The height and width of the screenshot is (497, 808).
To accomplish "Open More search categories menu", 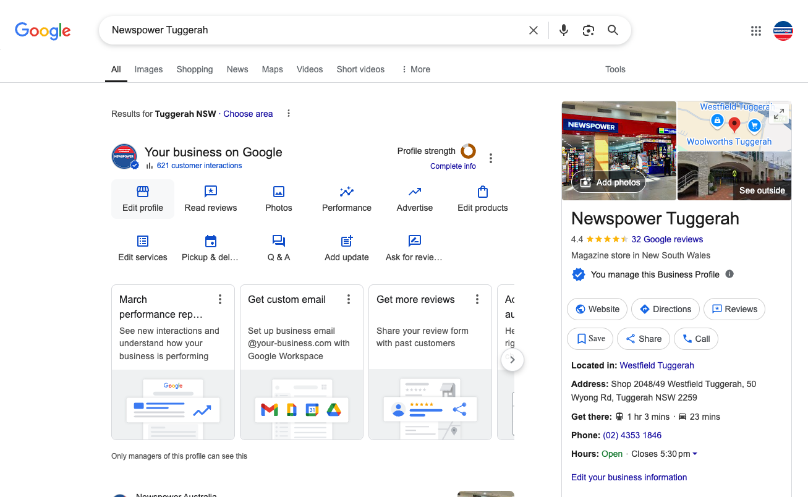I will coord(415,69).
